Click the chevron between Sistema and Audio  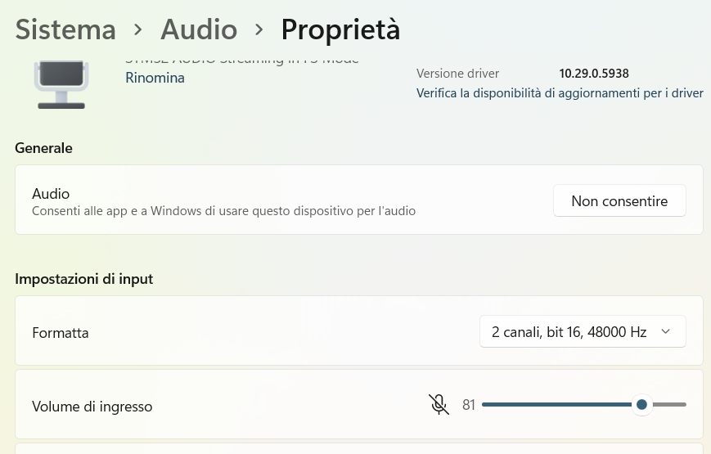tap(137, 30)
